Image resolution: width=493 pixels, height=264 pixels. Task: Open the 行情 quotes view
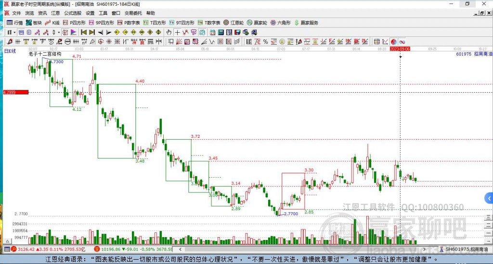click(x=15, y=23)
